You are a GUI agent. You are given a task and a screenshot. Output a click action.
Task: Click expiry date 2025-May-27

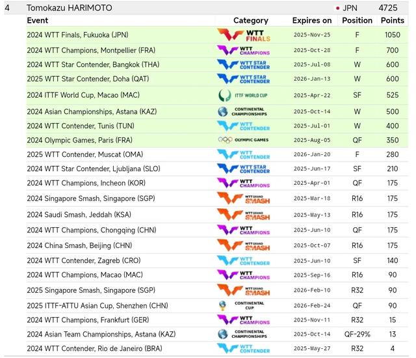coord(312,348)
